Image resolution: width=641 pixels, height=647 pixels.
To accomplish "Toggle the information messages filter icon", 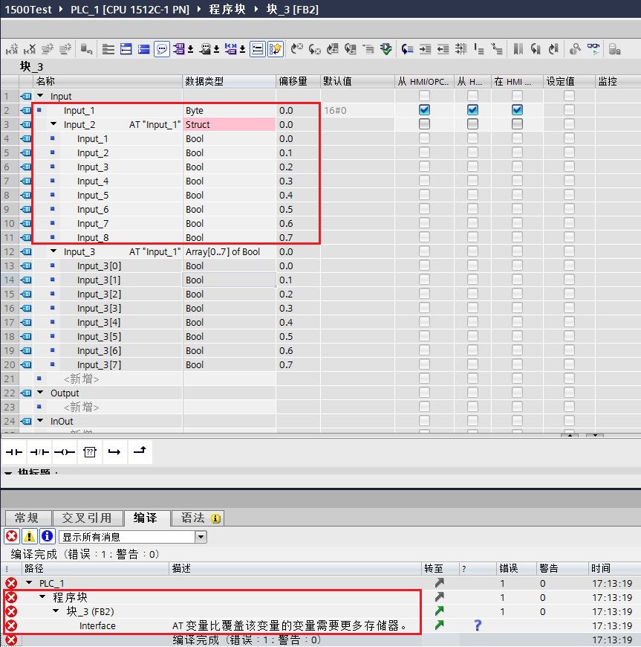I will point(47,536).
